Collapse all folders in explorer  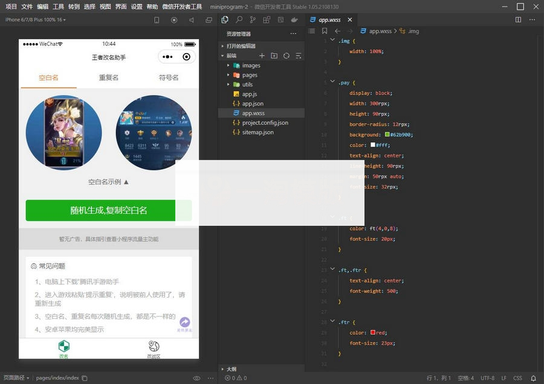click(x=298, y=56)
